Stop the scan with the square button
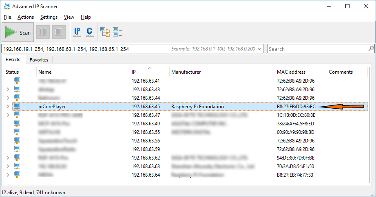 59,32
